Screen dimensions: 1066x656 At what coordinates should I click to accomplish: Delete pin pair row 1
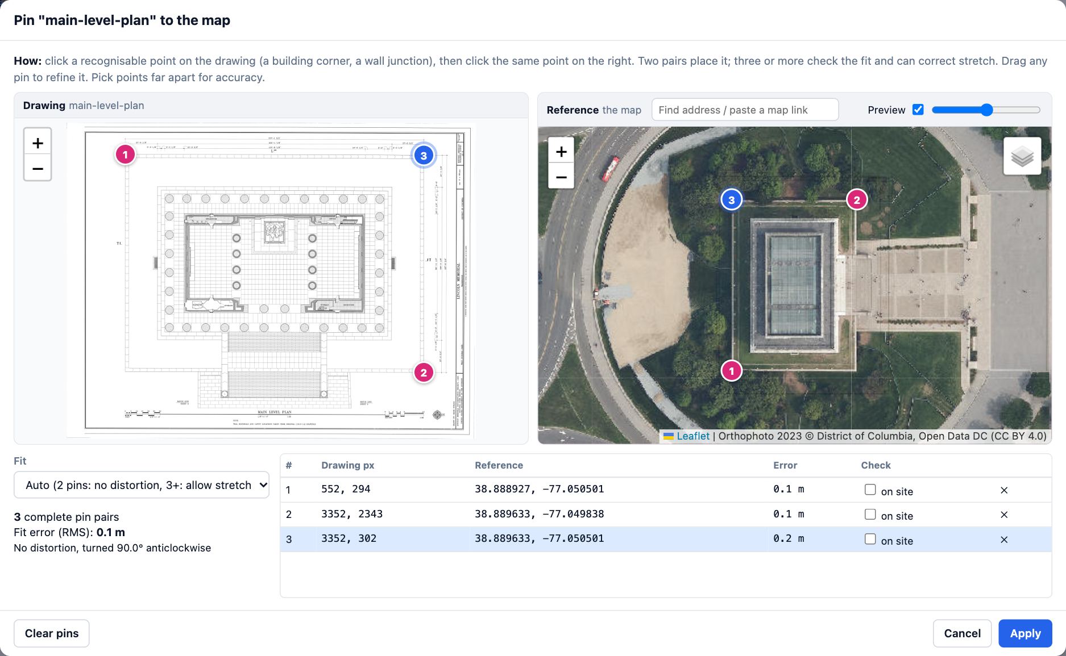tap(1004, 490)
